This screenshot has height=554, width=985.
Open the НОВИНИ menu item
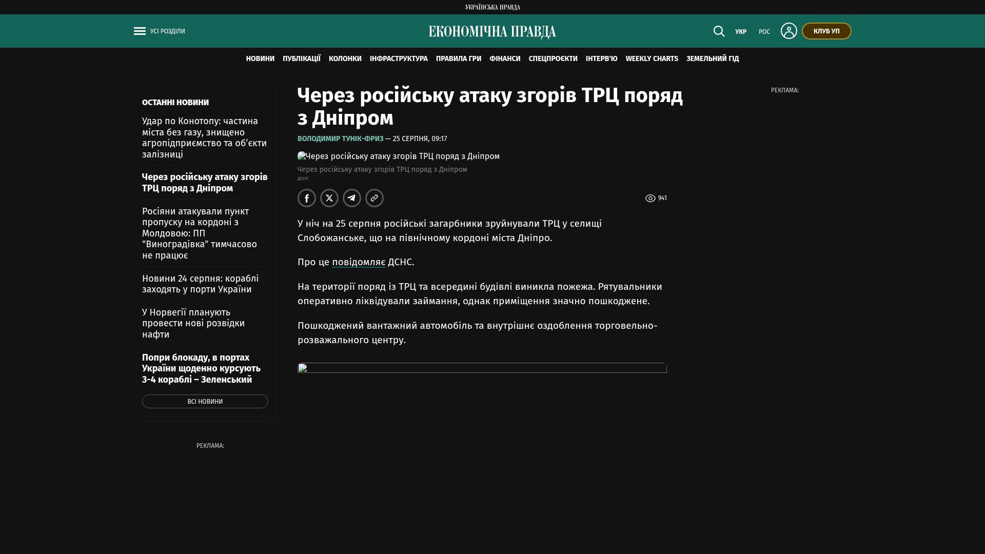260,59
